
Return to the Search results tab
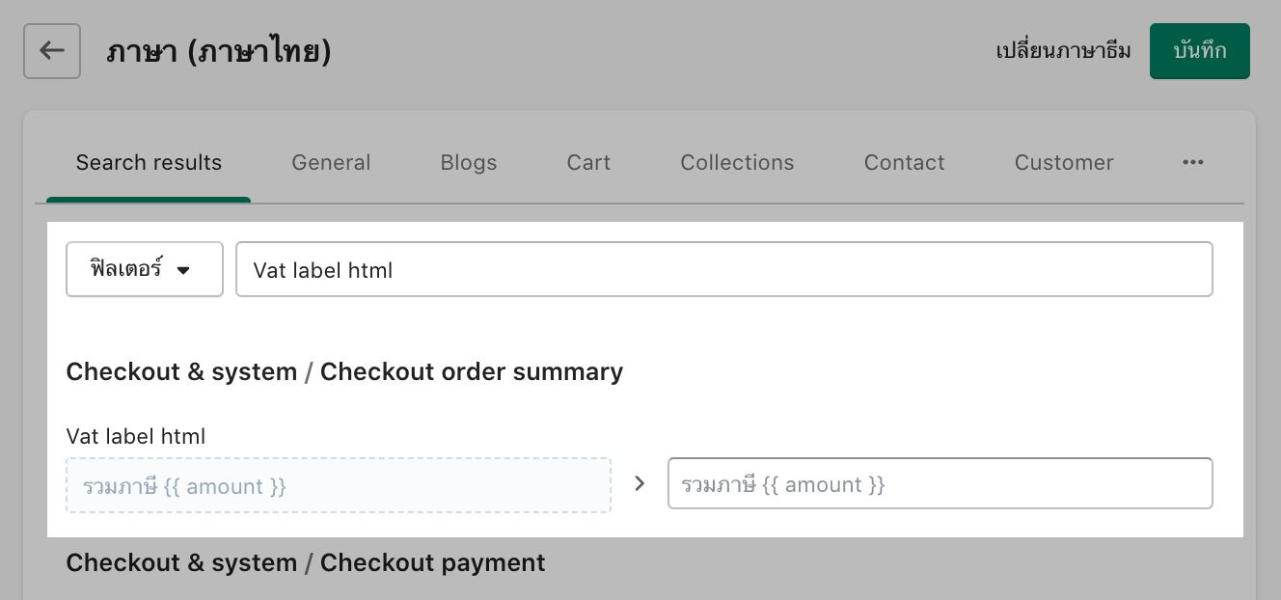(149, 162)
